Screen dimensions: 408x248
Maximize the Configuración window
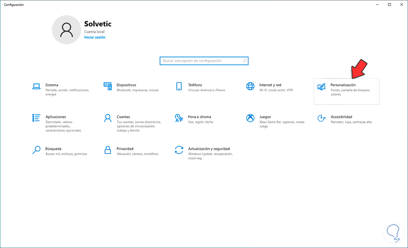(389, 4)
